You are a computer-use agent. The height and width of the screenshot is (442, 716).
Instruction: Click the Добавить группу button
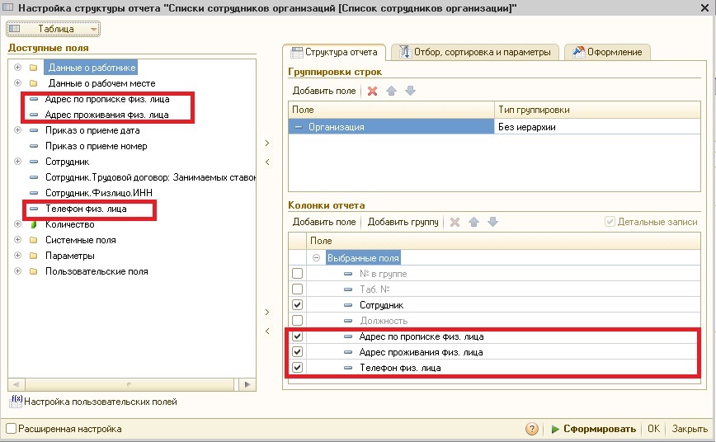point(403,222)
